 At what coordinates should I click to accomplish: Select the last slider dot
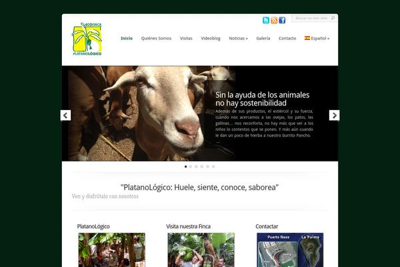(213, 167)
